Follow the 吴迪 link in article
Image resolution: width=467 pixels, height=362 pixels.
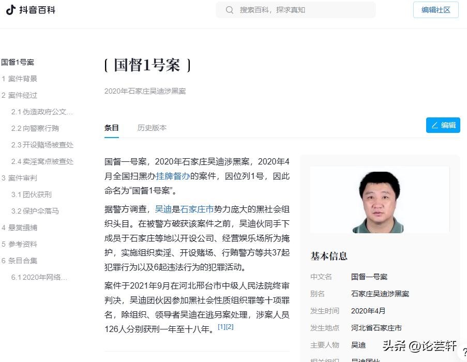pyautogui.click(x=163, y=209)
